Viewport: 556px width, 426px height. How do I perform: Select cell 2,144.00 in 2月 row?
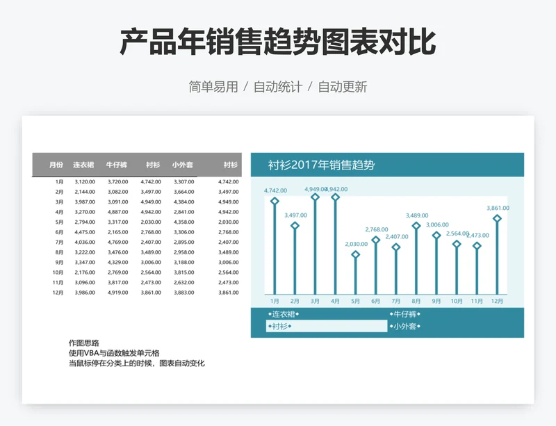[85, 192]
